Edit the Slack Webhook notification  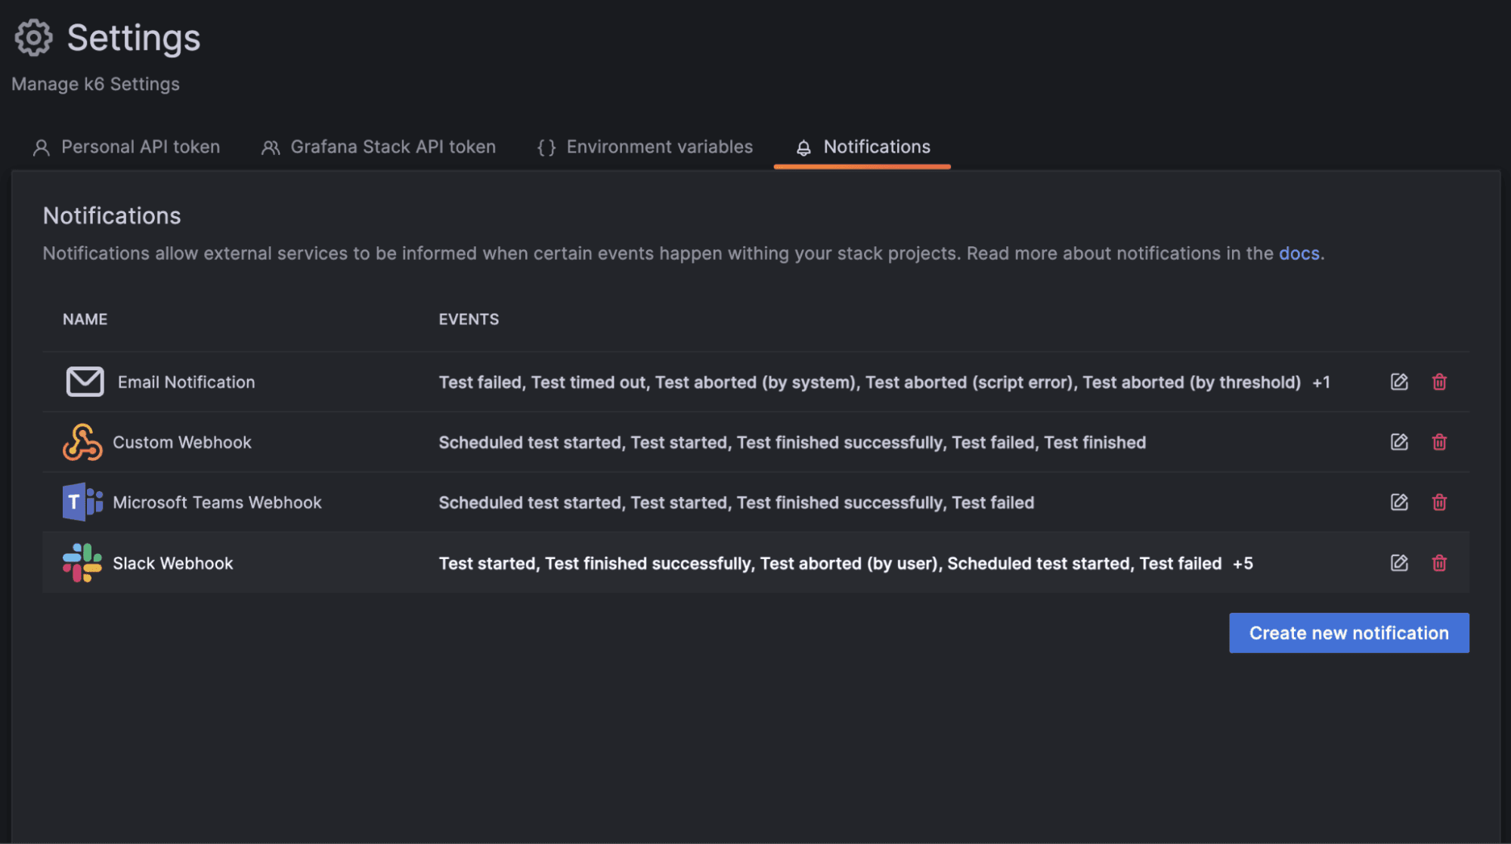coord(1399,562)
